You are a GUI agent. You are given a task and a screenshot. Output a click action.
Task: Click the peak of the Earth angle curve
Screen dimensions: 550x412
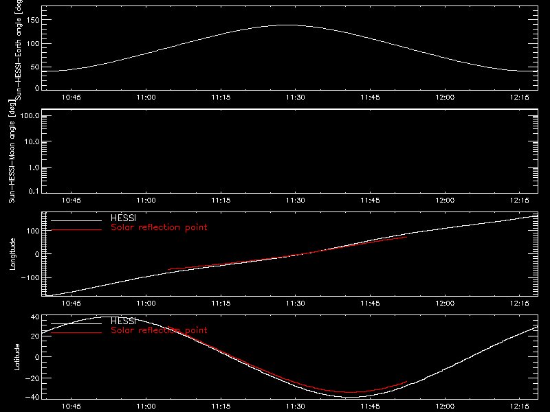[x=288, y=25]
